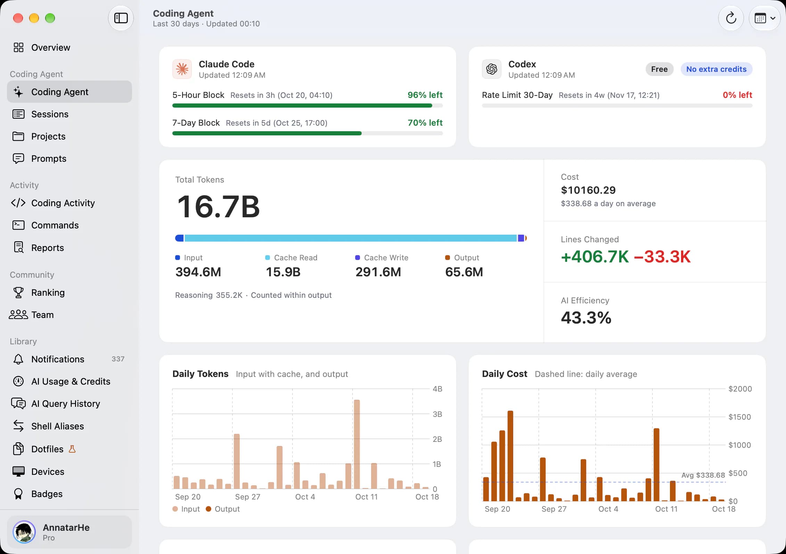The width and height of the screenshot is (786, 554).
Task: Click the 7-Day Block progress bar
Action: (308, 133)
